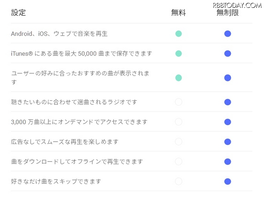
Task: Click empty circle for 広告なし row
Action: [x=179, y=142]
